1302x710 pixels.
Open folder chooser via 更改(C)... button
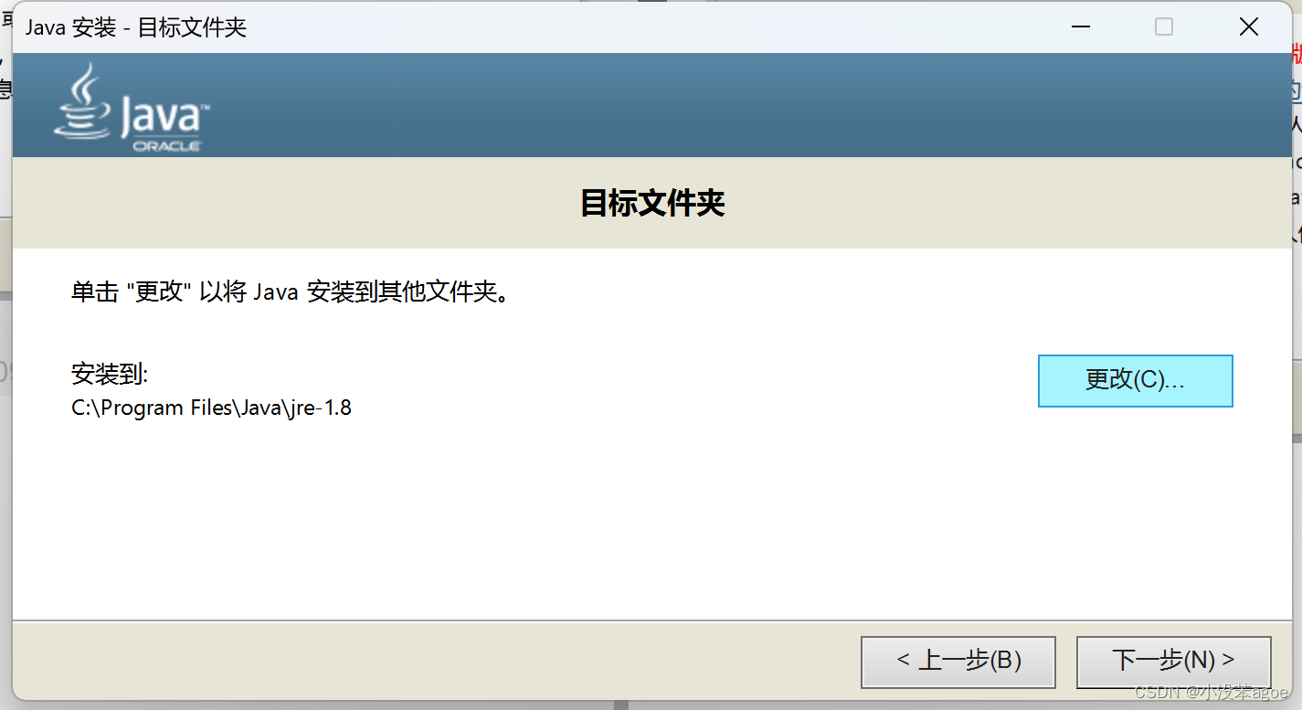1136,381
